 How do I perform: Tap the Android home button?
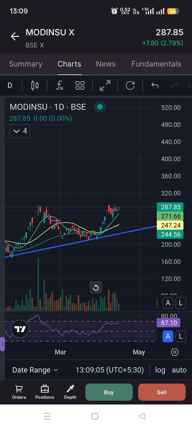(95, 416)
